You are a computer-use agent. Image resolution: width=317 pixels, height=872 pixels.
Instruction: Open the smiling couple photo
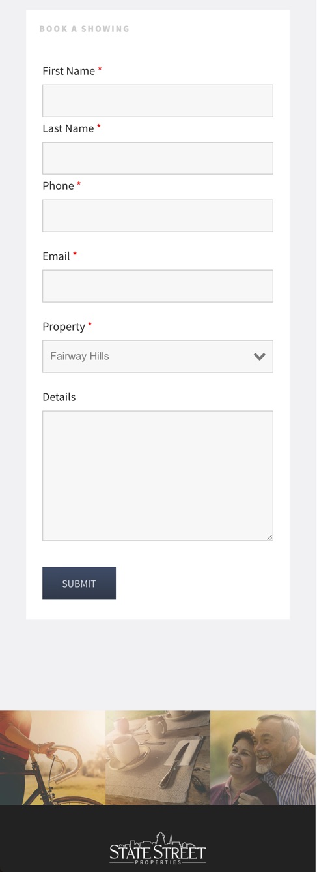263,757
